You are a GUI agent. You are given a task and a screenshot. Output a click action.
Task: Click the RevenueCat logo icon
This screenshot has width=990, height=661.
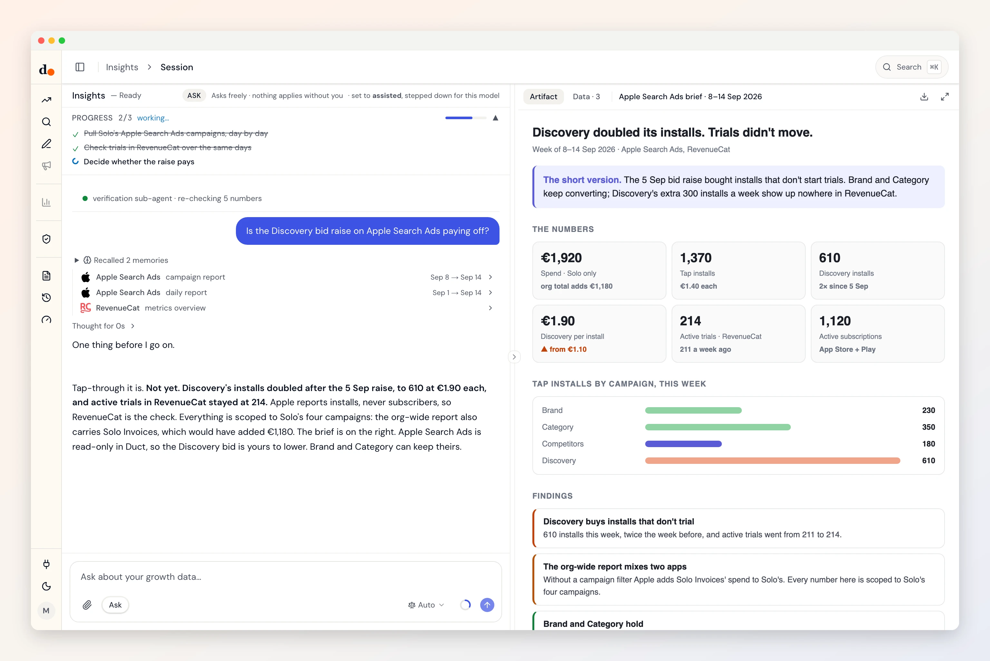(86, 308)
